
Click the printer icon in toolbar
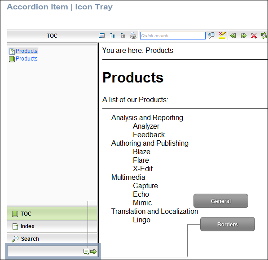(x=133, y=35)
